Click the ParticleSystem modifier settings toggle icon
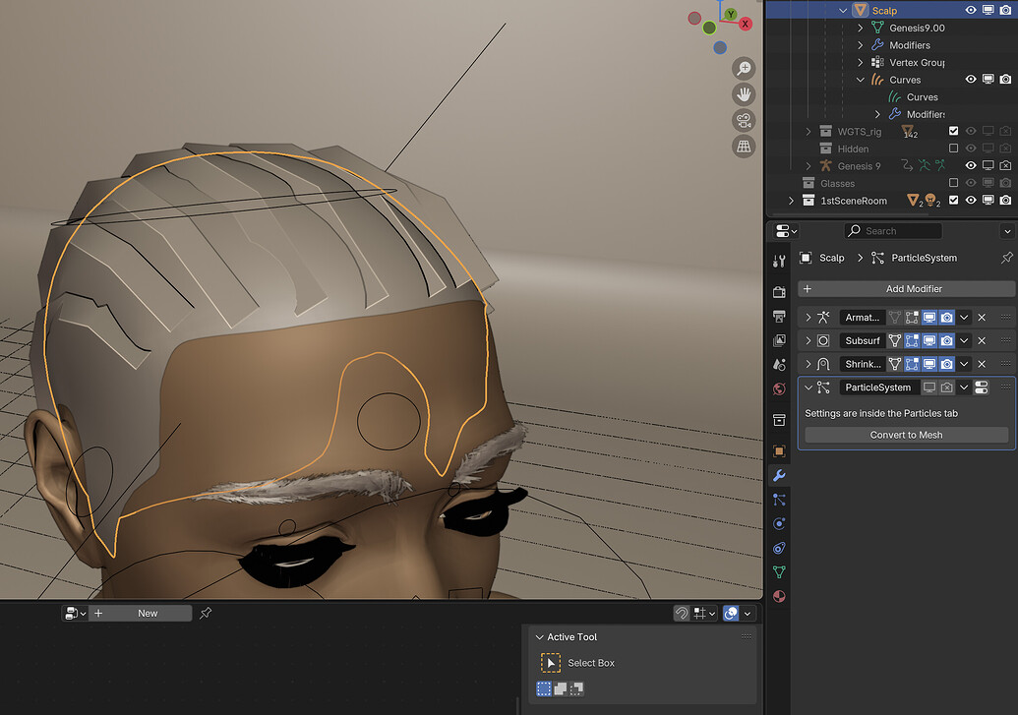This screenshot has width=1018, height=715. coord(982,387)
